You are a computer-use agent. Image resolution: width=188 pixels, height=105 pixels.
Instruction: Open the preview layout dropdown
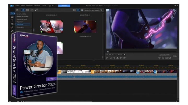pyautogui.click(x=175, y=56)
